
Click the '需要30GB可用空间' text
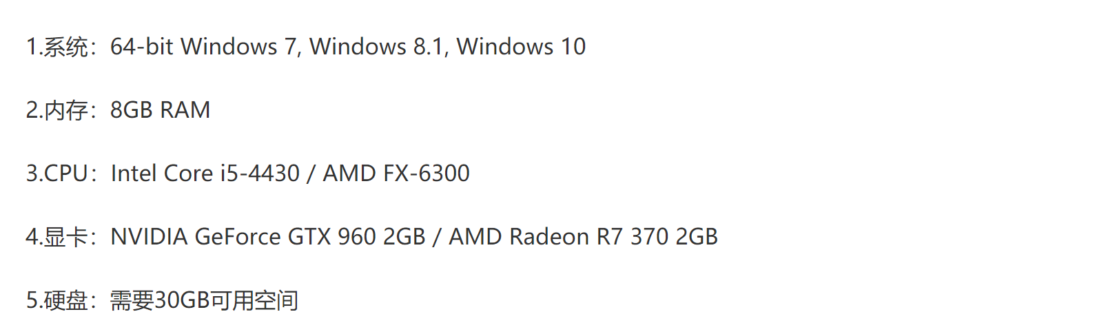point(204,300)
